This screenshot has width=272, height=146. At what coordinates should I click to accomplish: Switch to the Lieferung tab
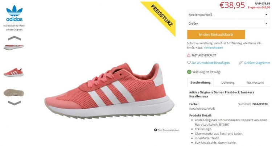228,83
